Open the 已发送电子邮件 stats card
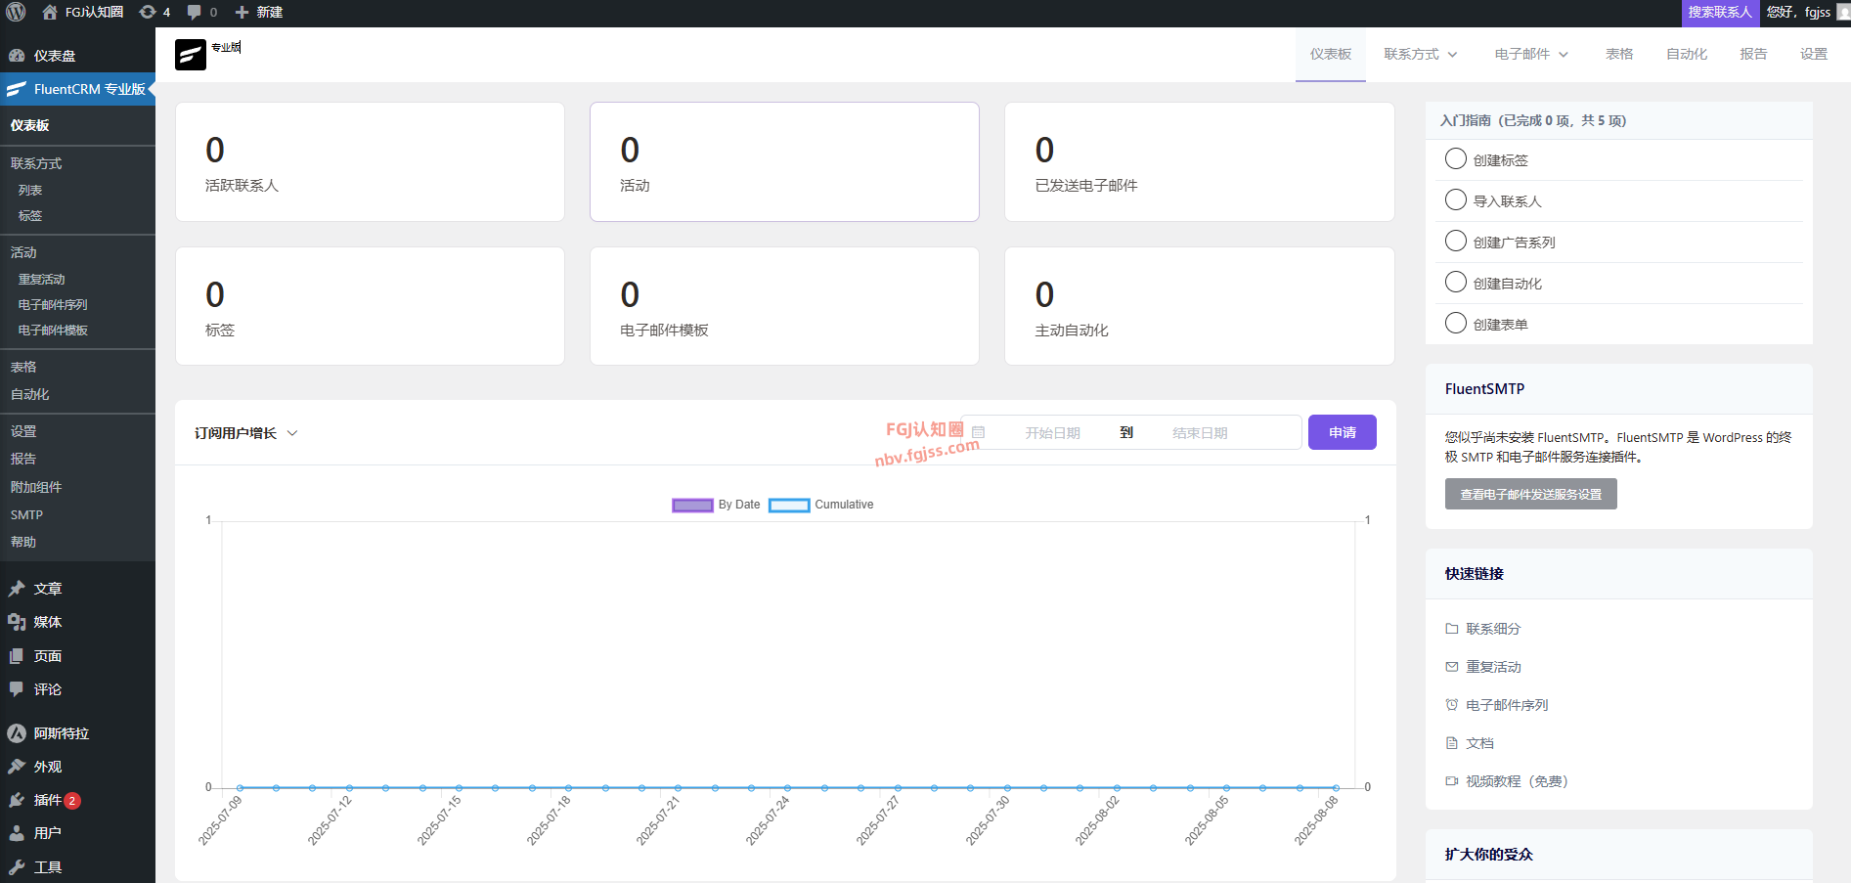 (x=1200, y=162)
